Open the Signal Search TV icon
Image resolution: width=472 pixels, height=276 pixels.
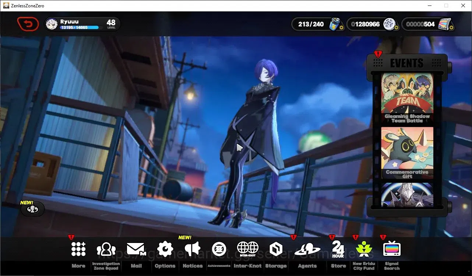[x=392, y=249]
